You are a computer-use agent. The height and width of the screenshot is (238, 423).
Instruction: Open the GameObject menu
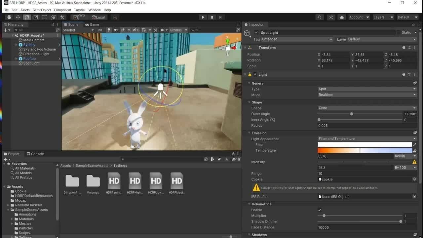42,10
